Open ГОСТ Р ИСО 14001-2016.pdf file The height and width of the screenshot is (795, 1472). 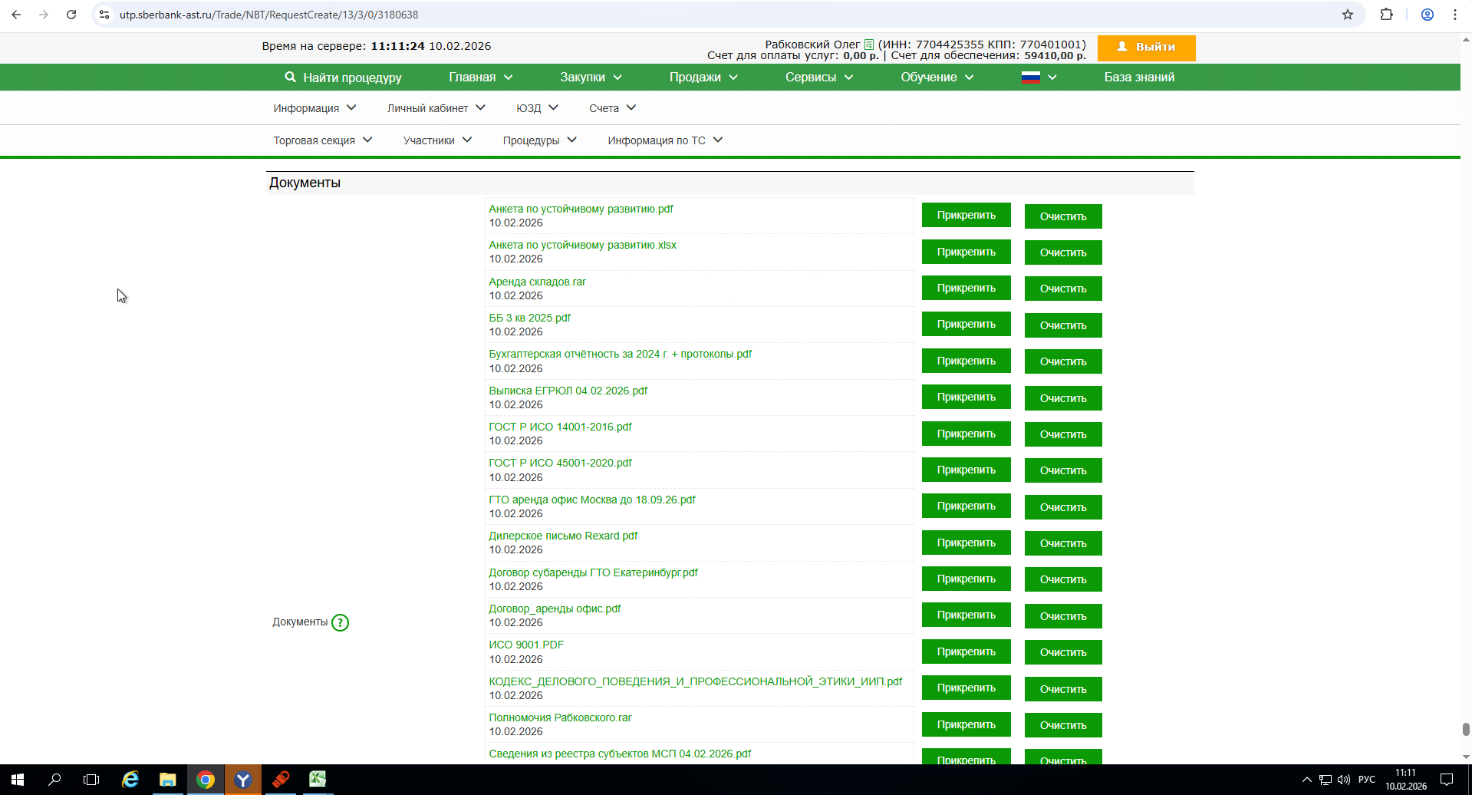tap(560, 427)
